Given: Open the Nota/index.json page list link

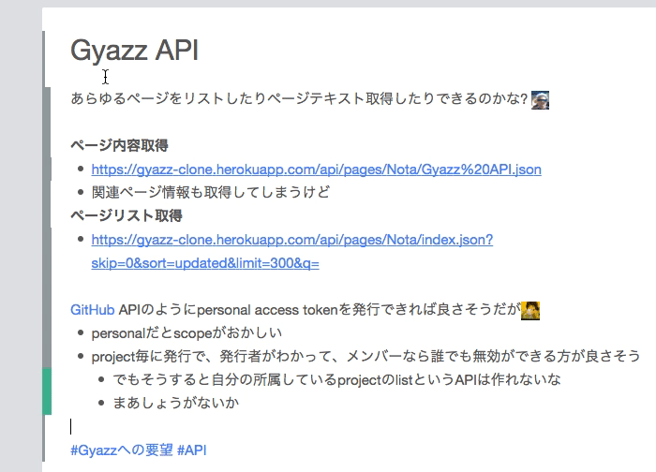Looking at the screenshot, I should (292, 251).
